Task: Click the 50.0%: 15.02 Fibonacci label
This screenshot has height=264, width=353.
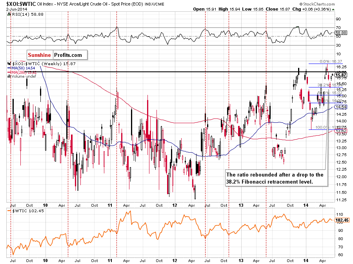Action: [x=330, y=93]
